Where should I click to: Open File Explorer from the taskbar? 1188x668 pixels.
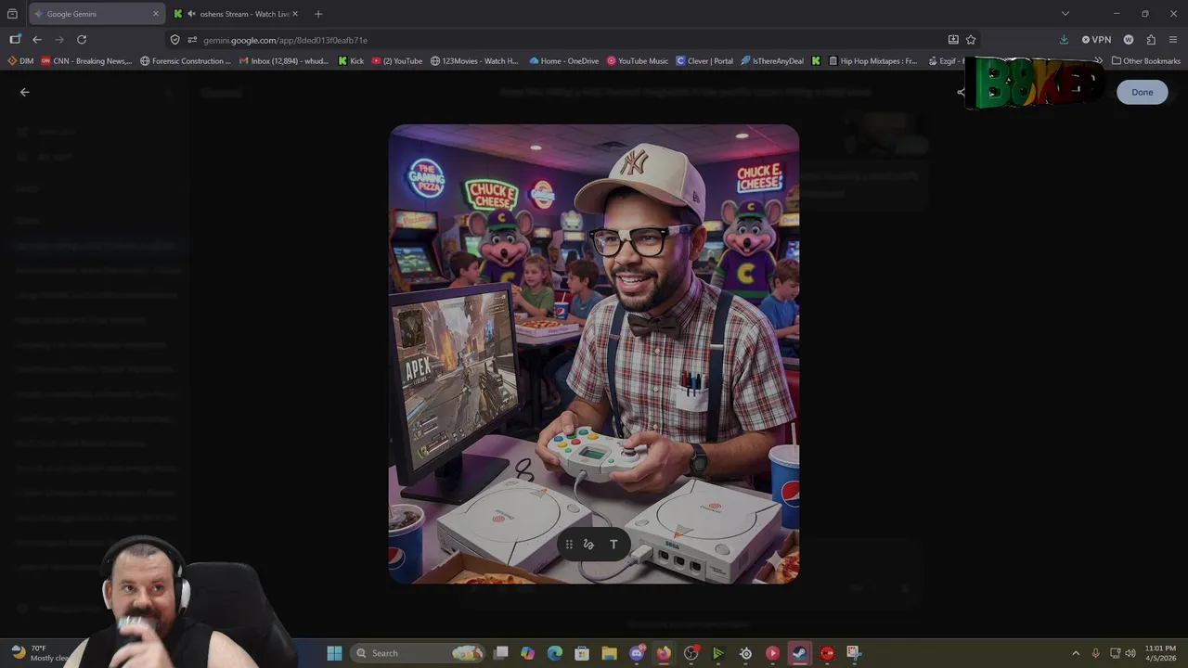click(609, 653)
